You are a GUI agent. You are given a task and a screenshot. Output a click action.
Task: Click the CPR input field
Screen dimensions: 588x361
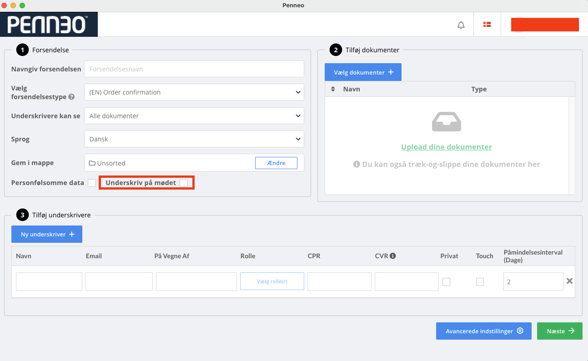pyautogui.click(x=339, y=281)
